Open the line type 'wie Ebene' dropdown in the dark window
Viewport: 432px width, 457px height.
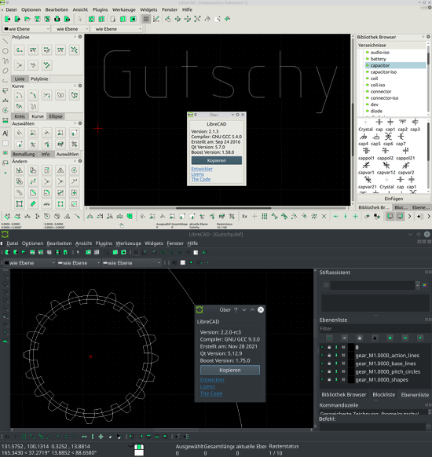tap(131, 263)
